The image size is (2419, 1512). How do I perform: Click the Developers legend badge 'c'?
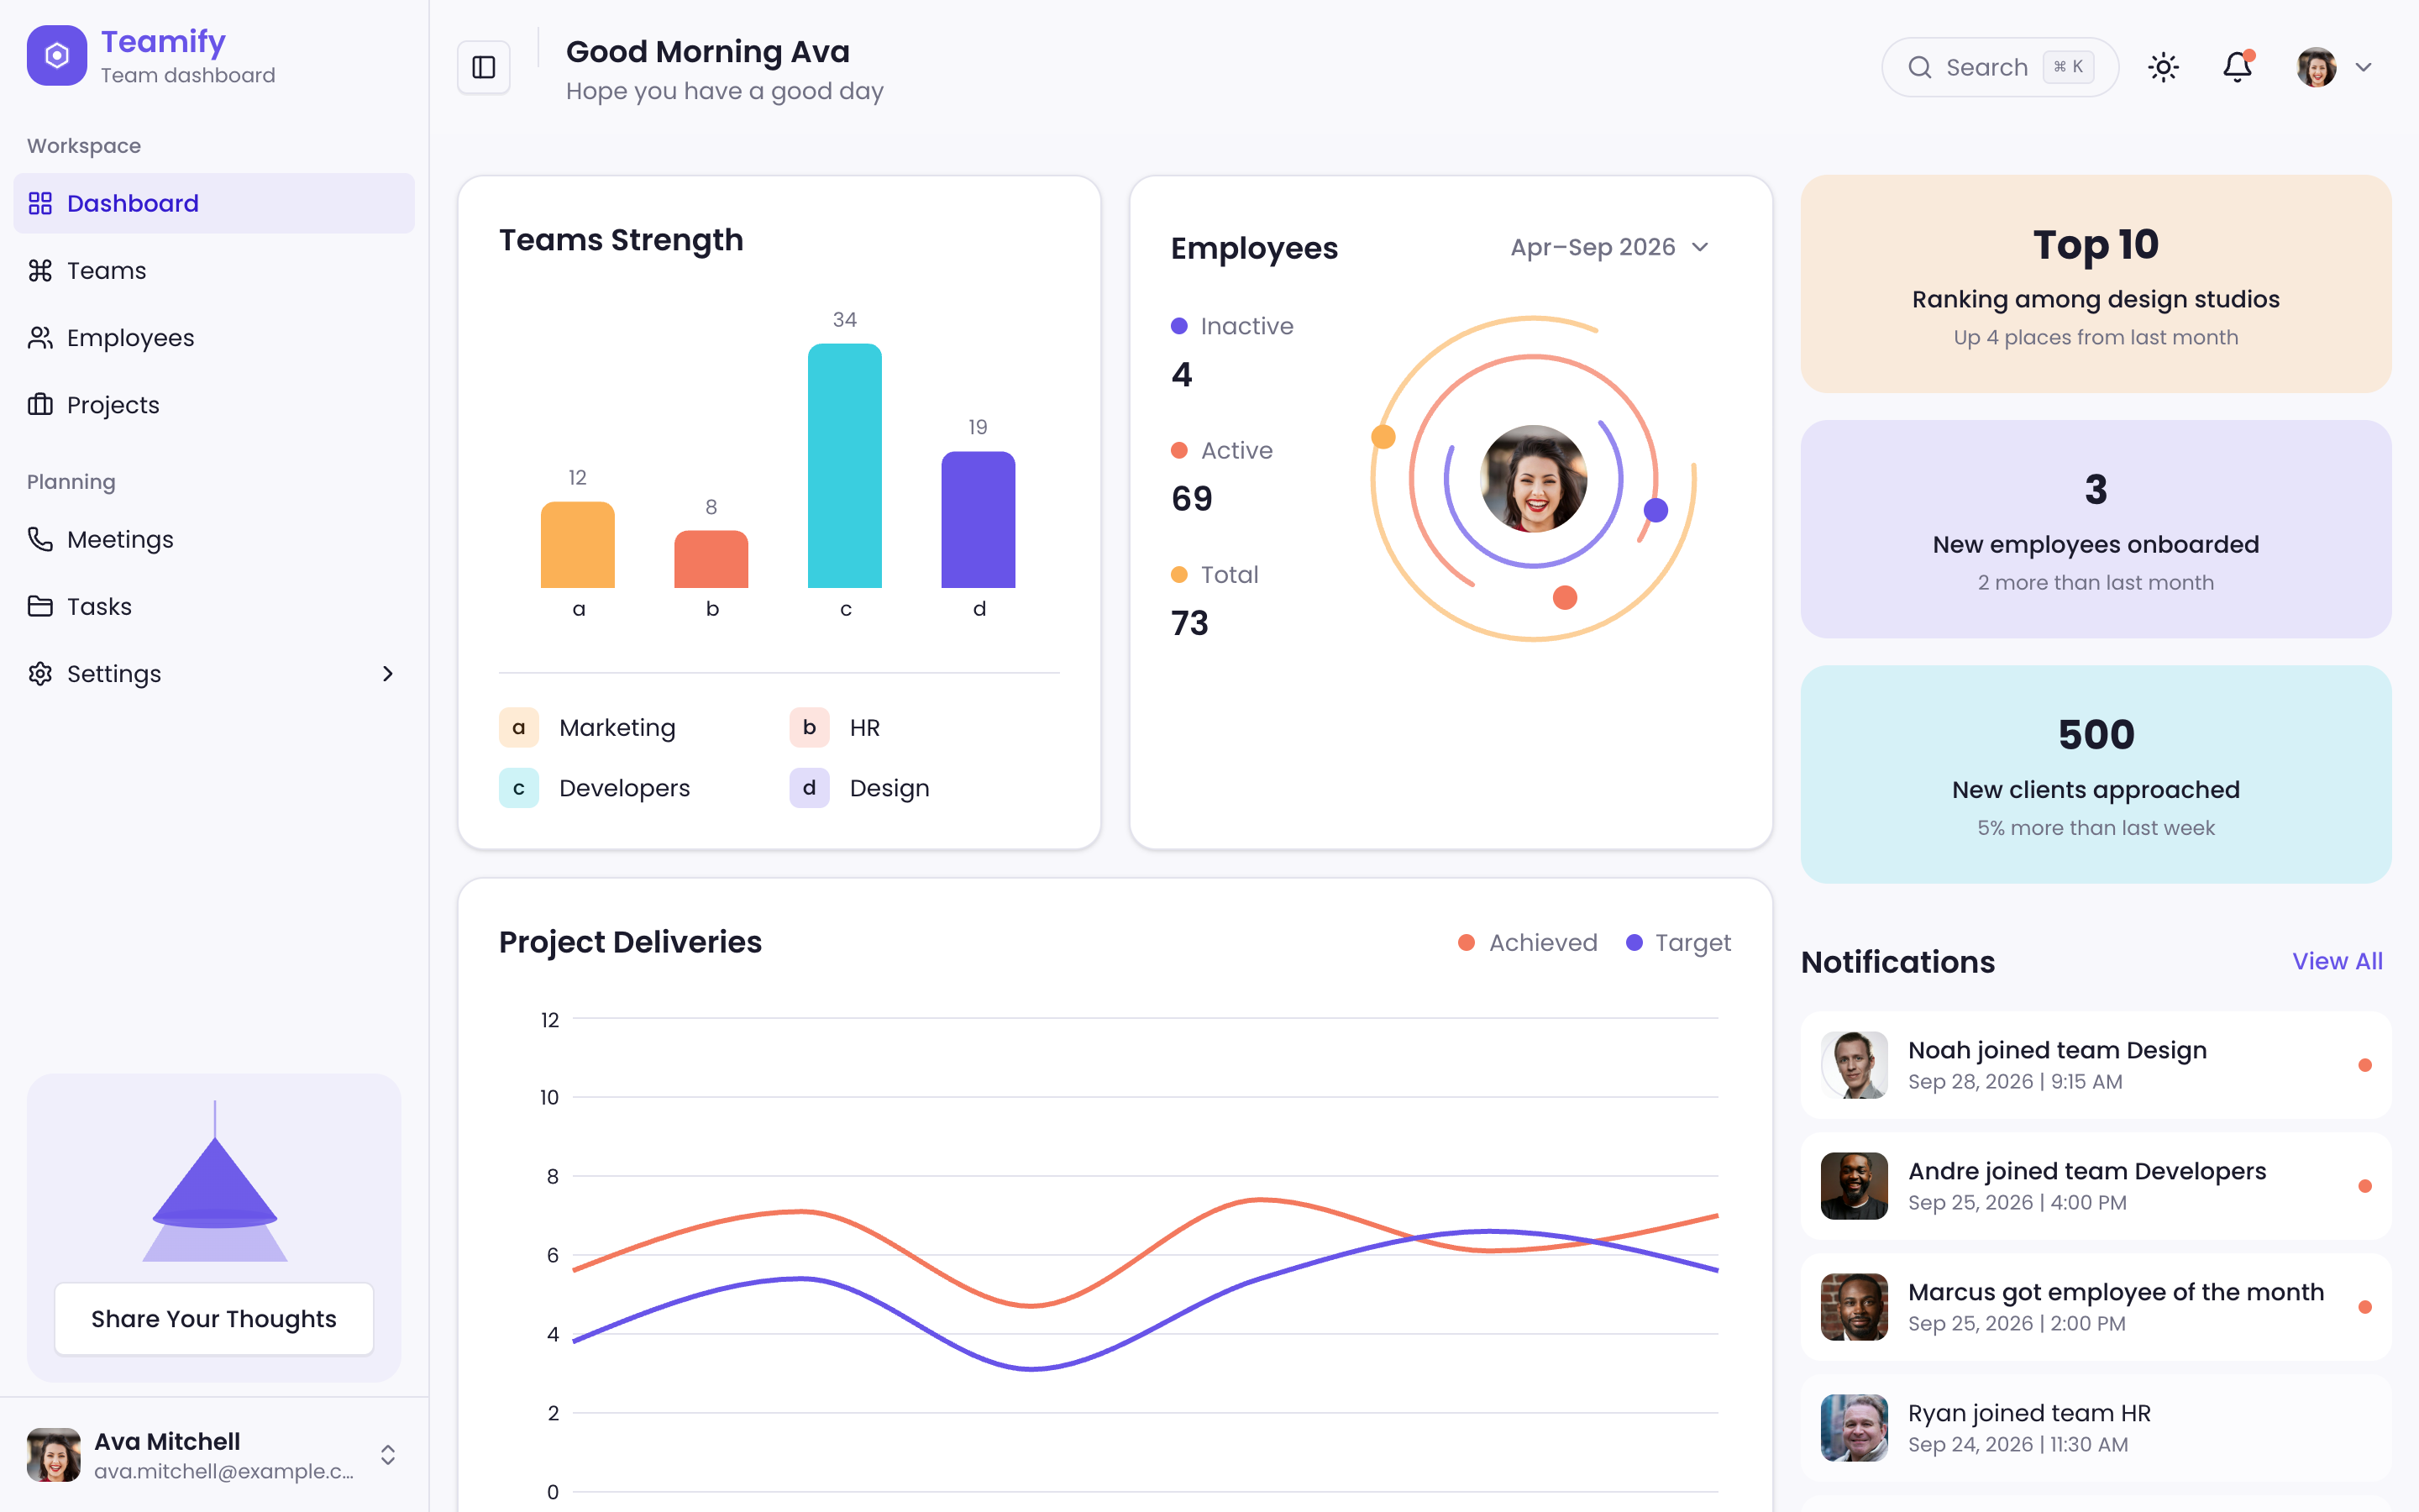coord(519,788)
